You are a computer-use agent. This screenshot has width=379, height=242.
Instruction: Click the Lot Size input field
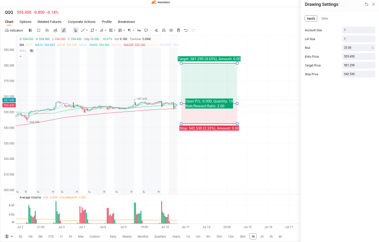359,39
